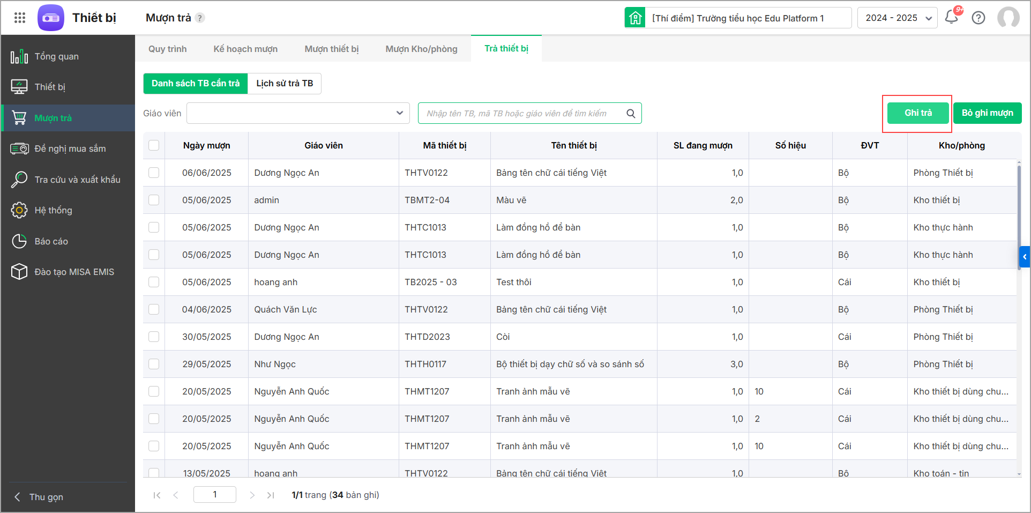Click the Ghi trả button
Screen dimensions: 1031x513
pyautogui.click(x=918, y=113)
